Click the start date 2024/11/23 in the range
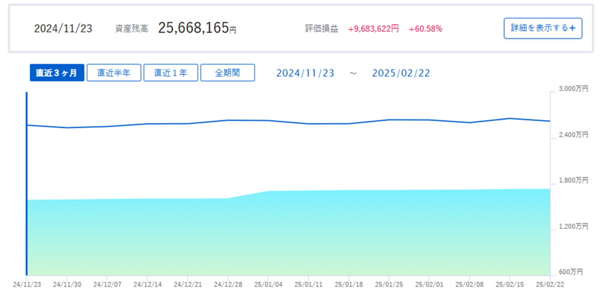Image resolution: width=600 pixels, height=300 pixels. click(305, 73)
